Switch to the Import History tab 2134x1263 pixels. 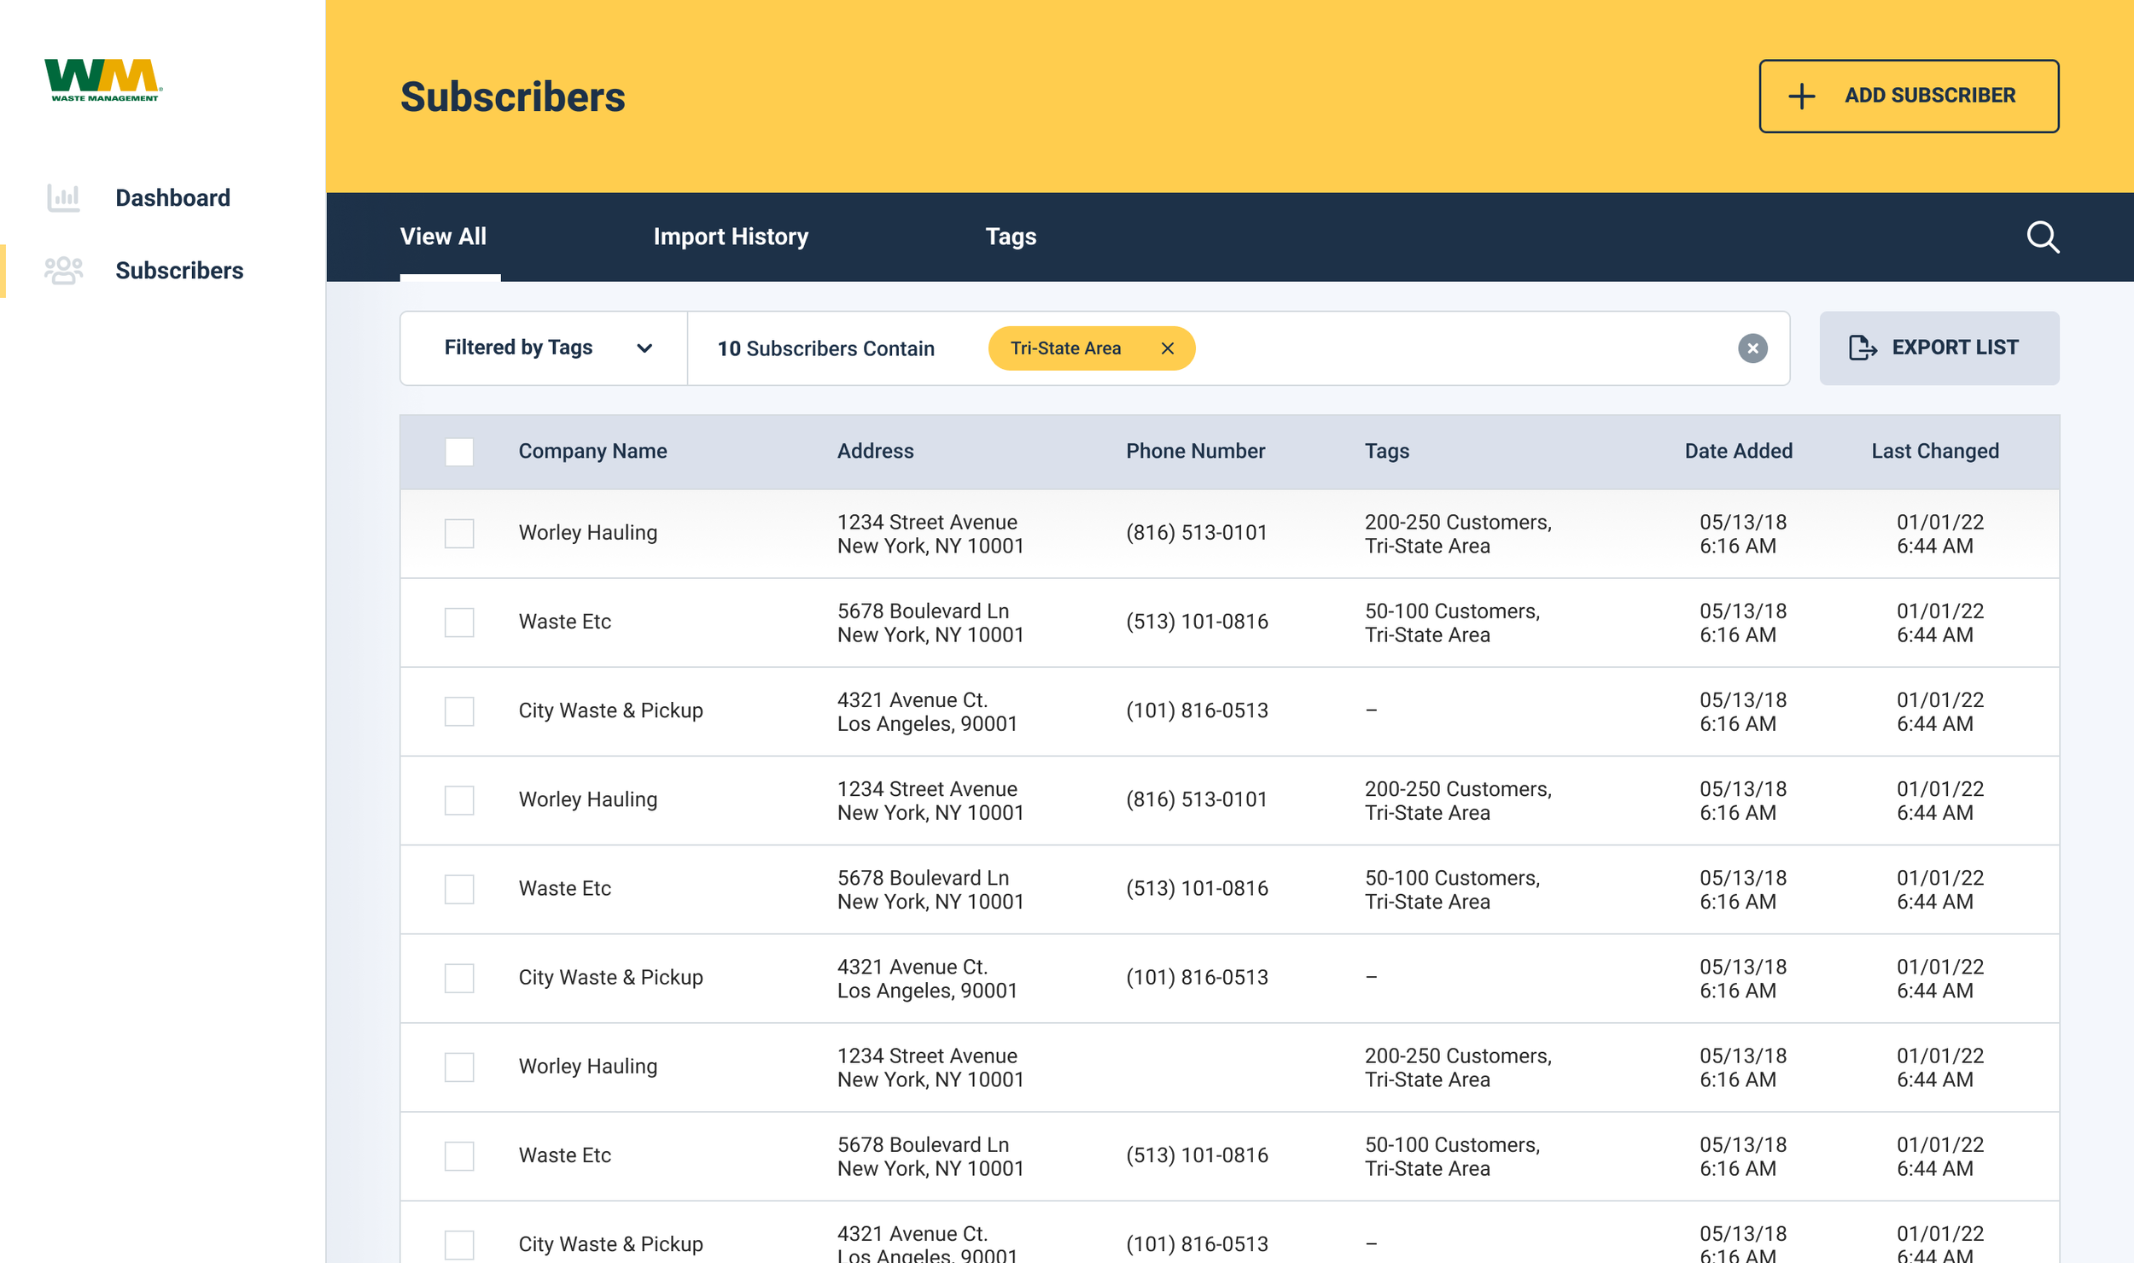(731, 237)
